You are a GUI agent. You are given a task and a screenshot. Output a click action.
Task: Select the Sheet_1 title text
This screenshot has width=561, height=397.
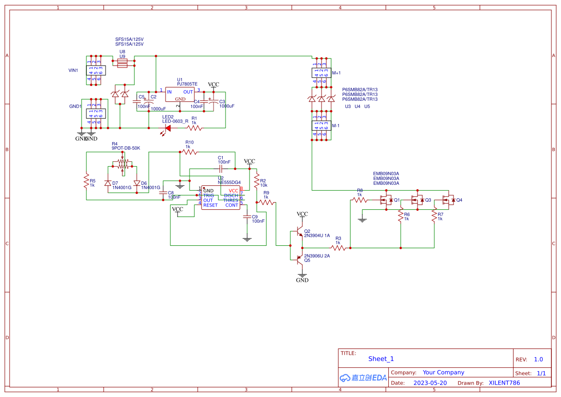click(380, 359)
